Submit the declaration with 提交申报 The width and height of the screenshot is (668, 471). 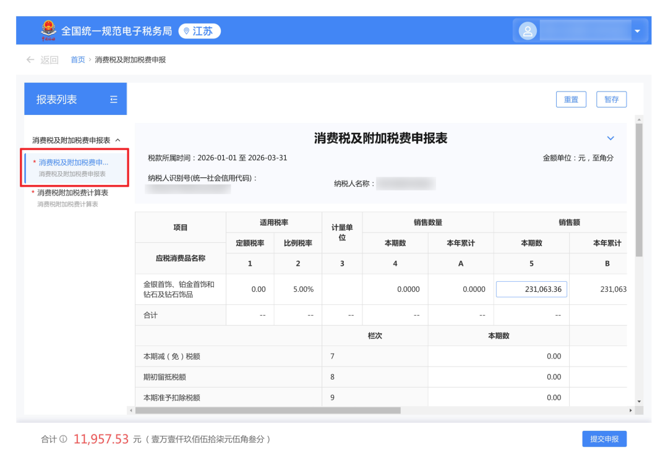604,439
